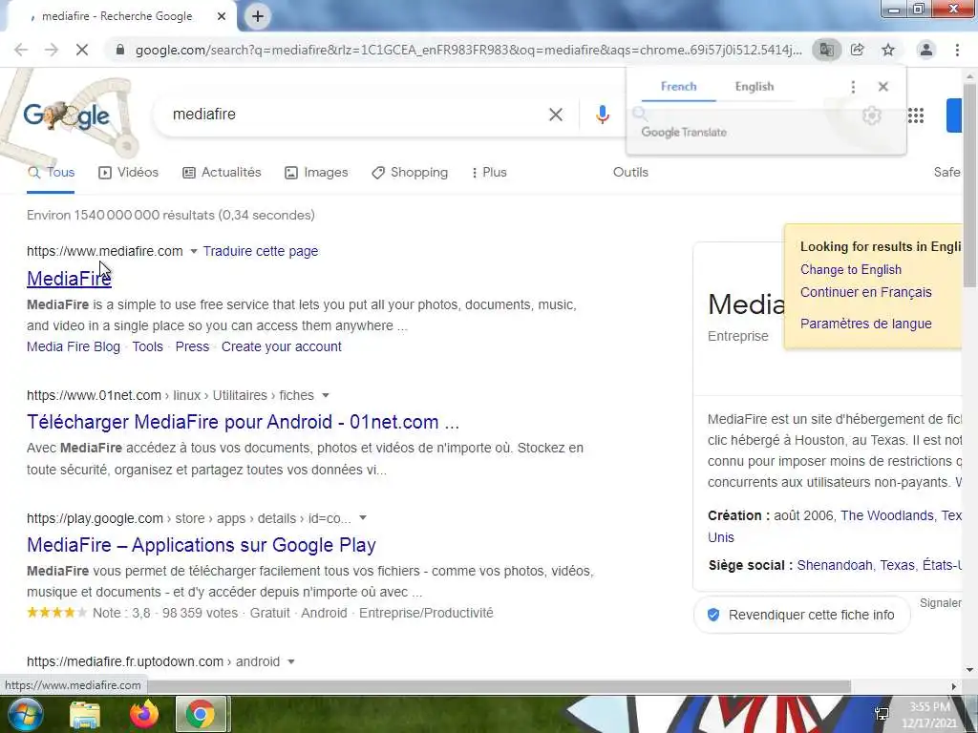Switch to the Images results tab
The width and height of the screenshot is (978, 733).
(316, 173)
